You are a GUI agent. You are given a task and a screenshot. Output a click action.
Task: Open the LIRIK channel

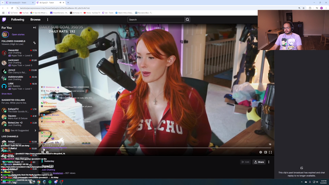coord(19,86)
